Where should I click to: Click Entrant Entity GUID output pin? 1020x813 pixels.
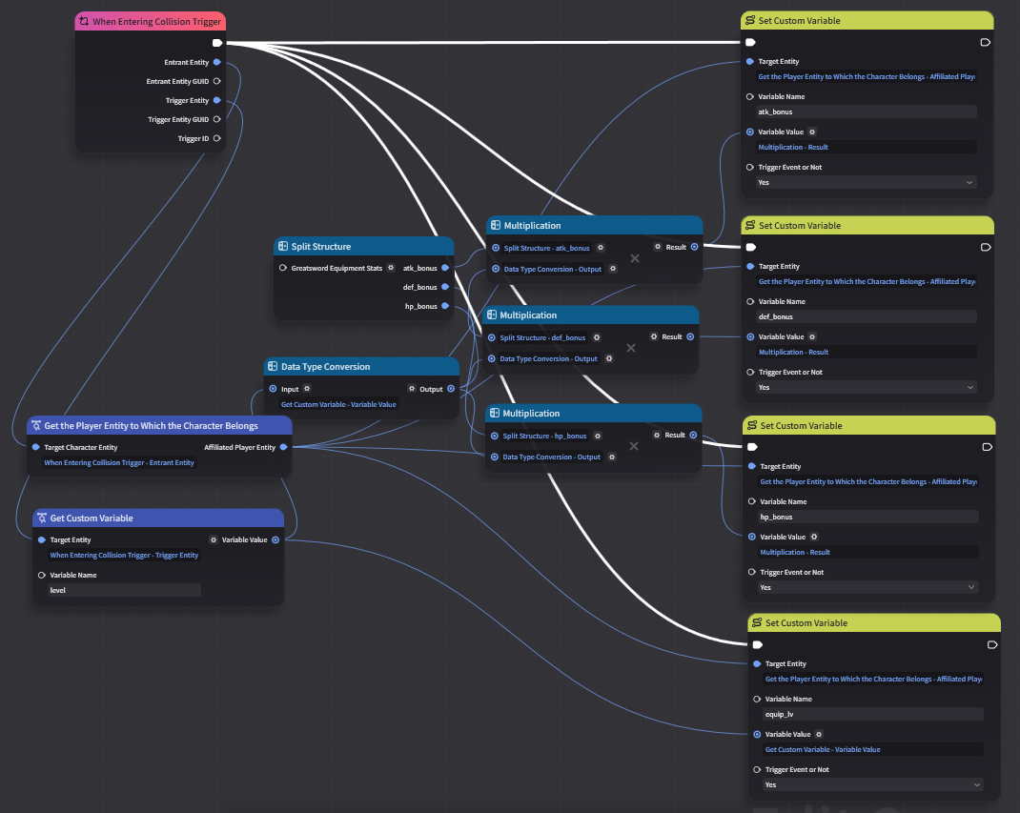point(217,81)
